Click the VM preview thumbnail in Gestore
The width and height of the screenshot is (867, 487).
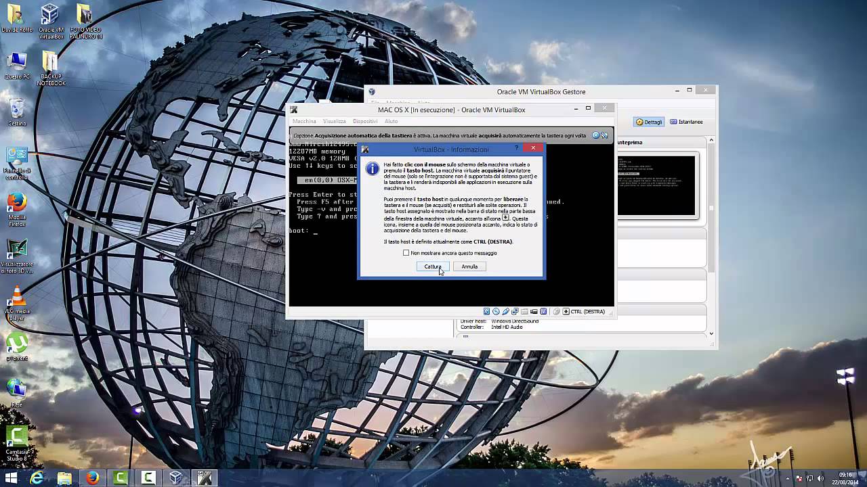[x=656, y=186]
